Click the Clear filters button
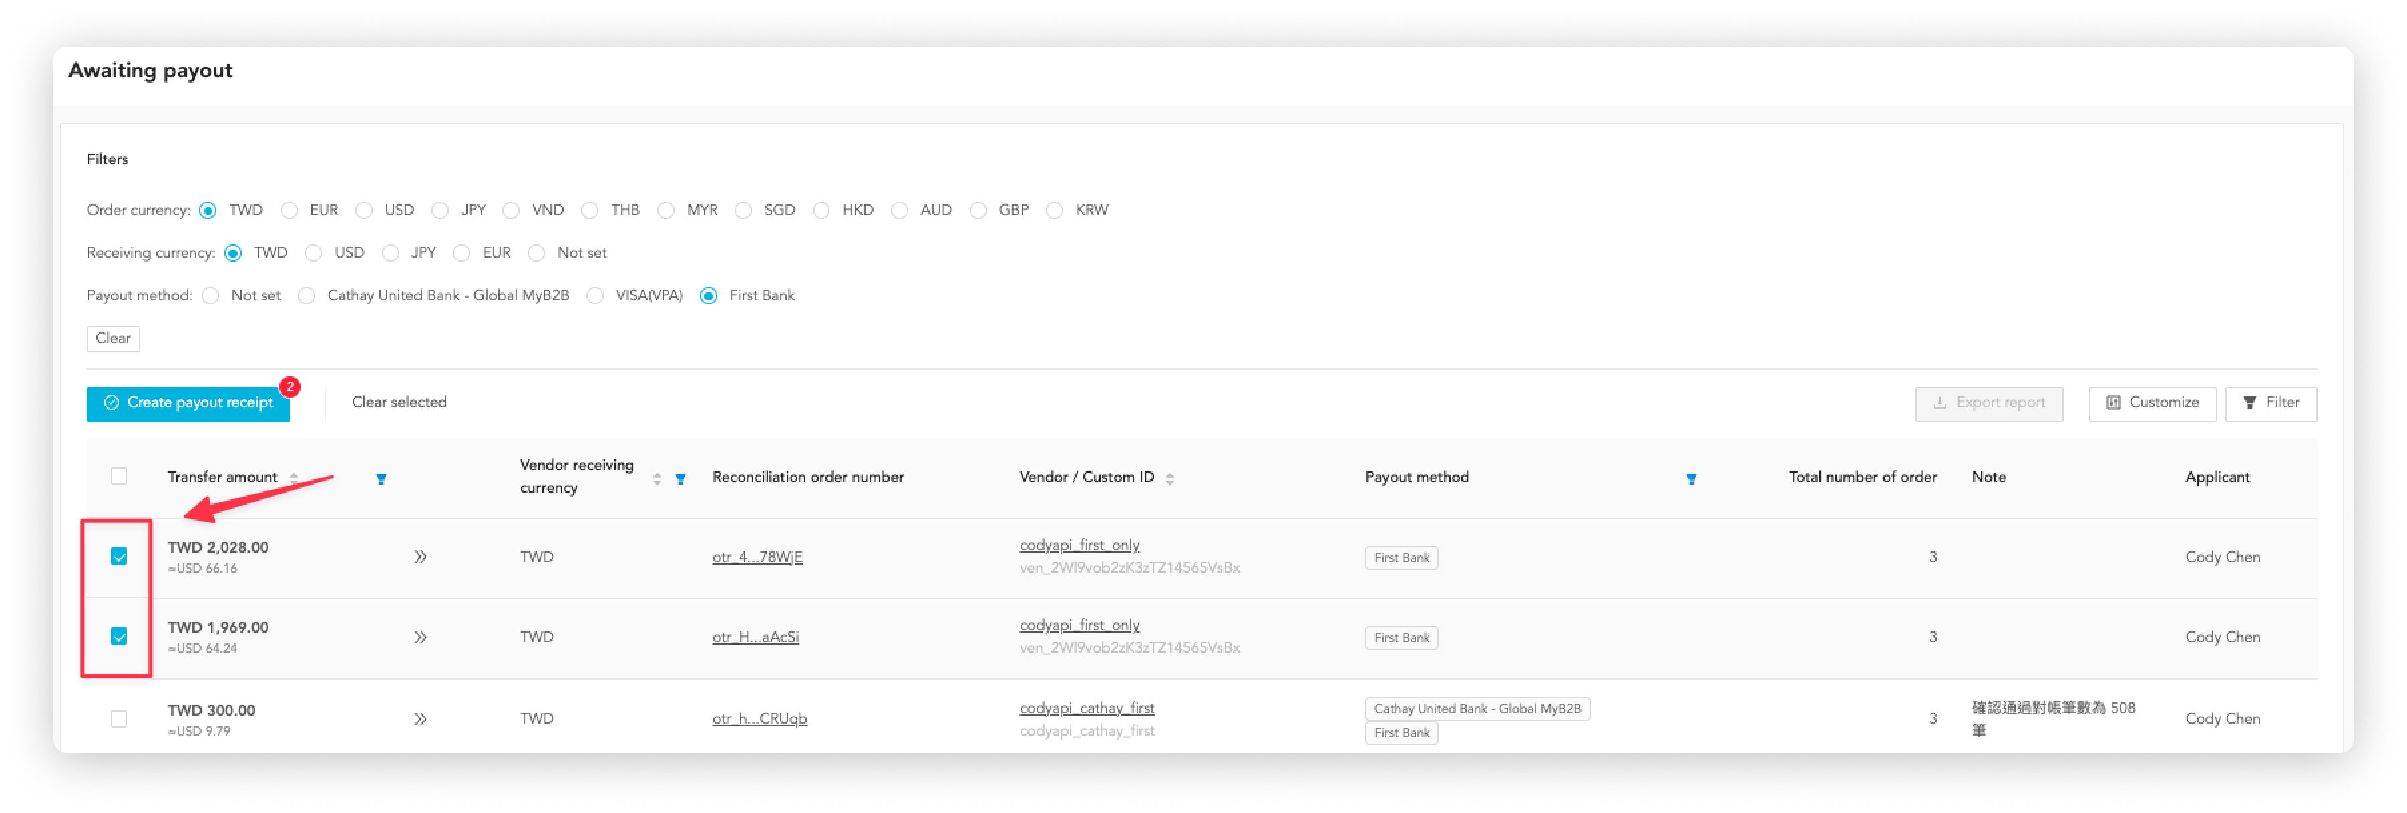This screenshot has width=2407, height=813. point(113,339)
